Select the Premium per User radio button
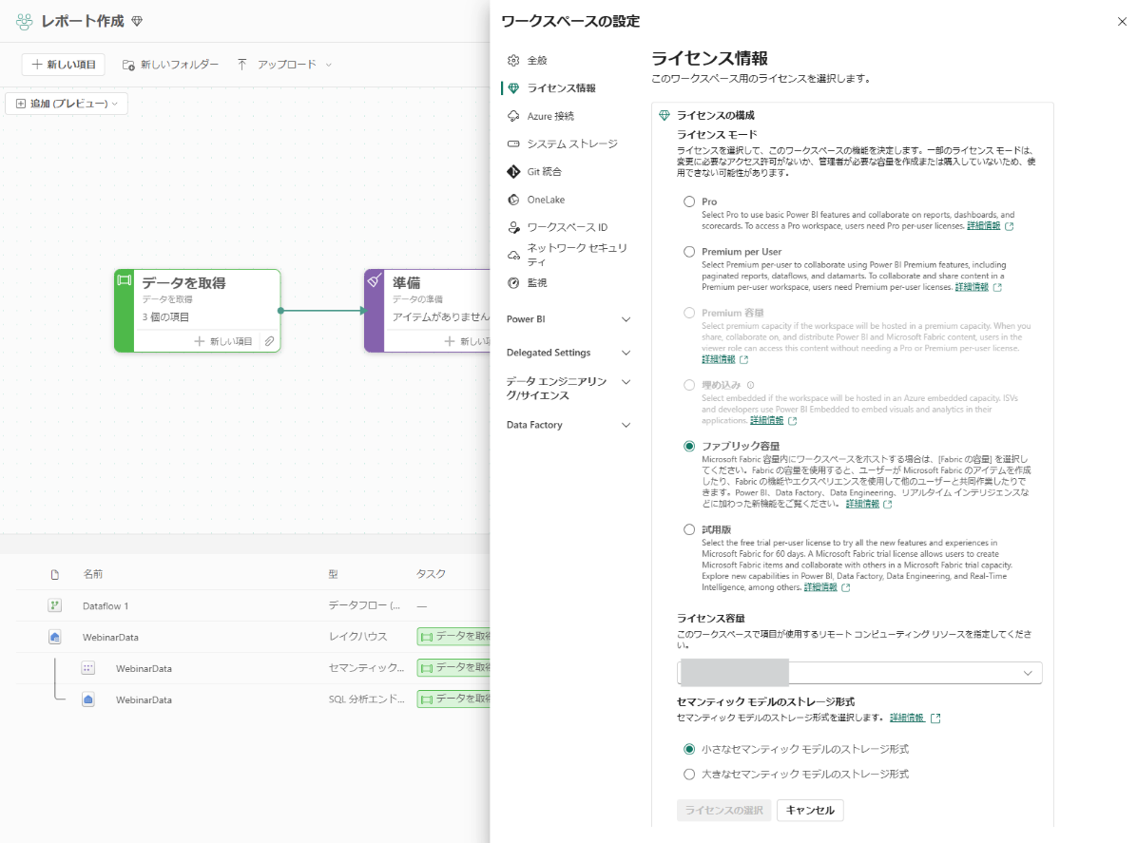This screenshot has height=843, width=1137. (689, 252)
